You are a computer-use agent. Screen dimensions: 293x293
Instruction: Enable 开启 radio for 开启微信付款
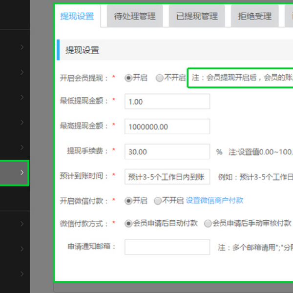[x=129, y=201]
